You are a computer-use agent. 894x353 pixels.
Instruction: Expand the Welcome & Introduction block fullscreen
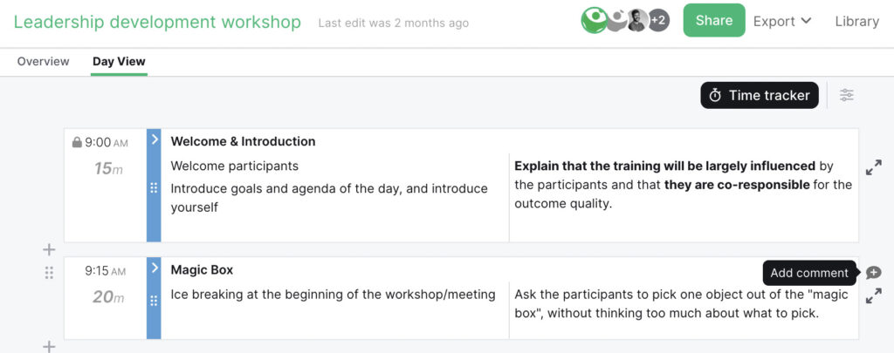[x=873, y=167]
